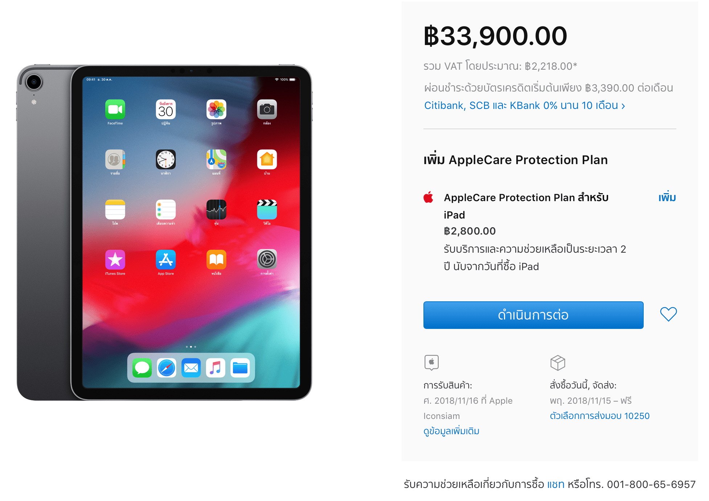Add AppleCare Protection Plan with เพิ่ม link

tap(667, 197)
